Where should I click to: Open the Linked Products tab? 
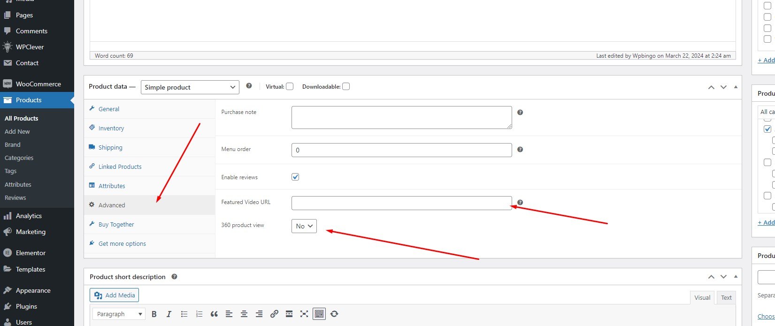point(120,167)
